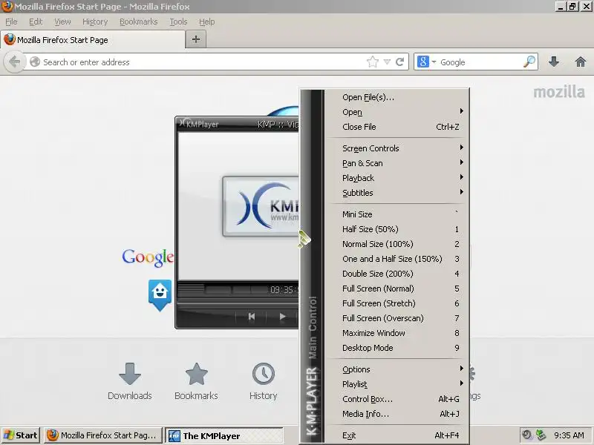Open the Firefox downloads arrow in the toolbar
The height and width of the screenshot is (445, 594).
point(553,62)
